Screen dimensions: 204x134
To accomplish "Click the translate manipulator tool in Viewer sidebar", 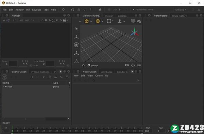I will [76, 37].
